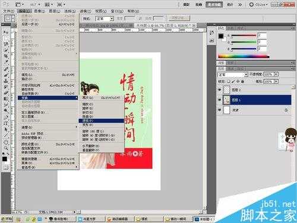Image resolution: width=297 pixels, height=223 pixels.
Task: Open the layer blend mode dropdown
Action: [x=233, y=74]
